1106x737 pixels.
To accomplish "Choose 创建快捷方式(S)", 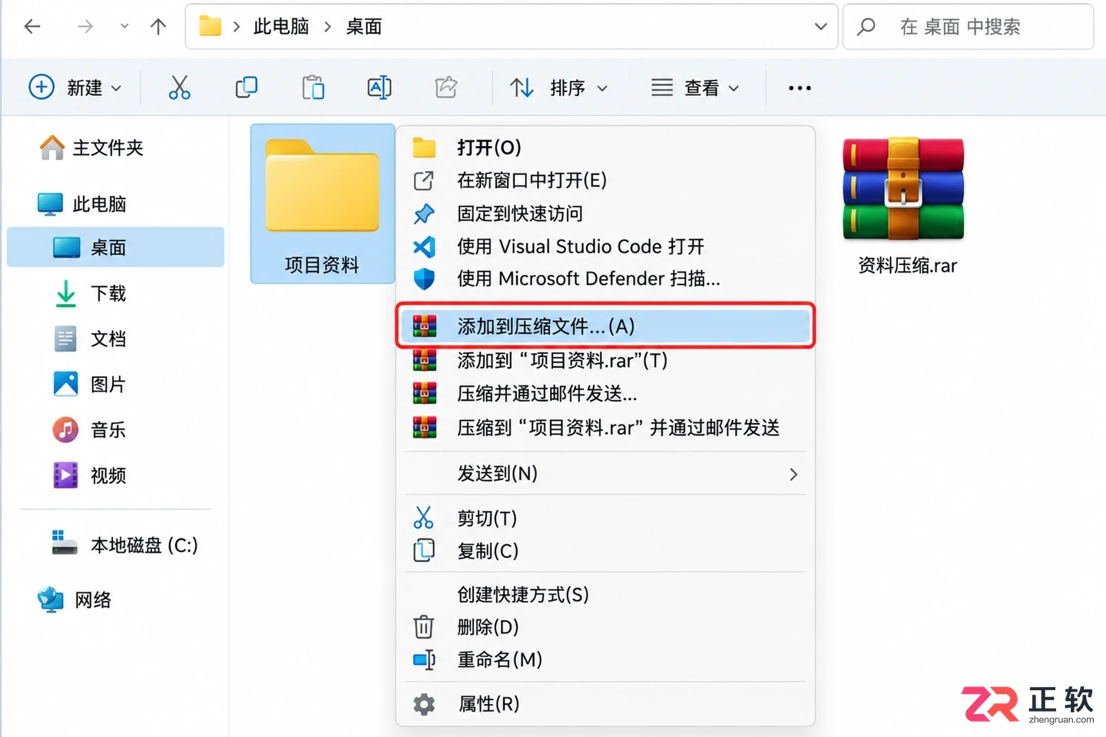I will click(605, 595).
